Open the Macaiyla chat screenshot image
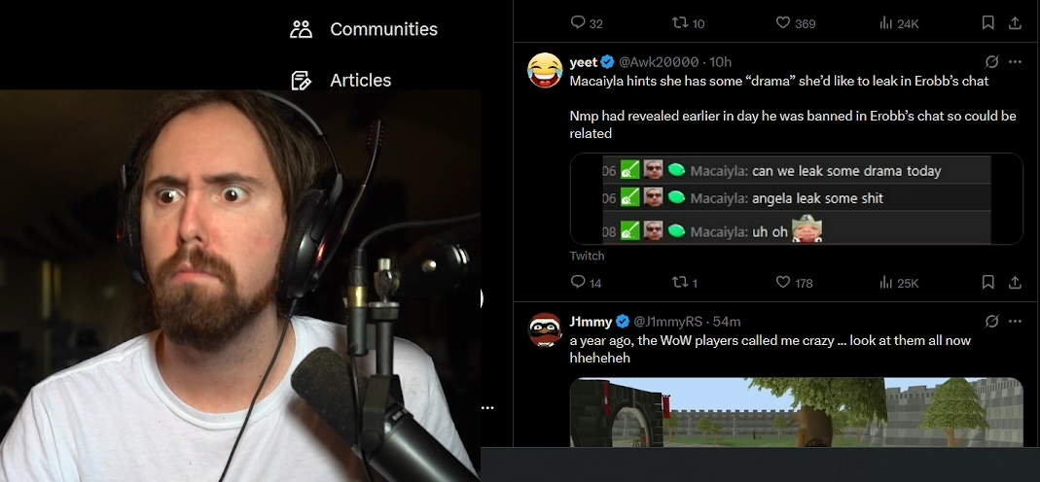 point(797,199)
